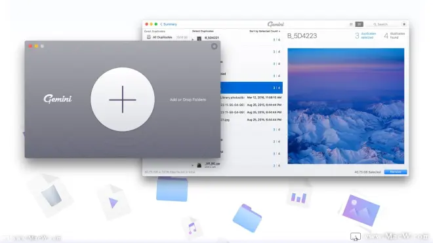Click the 4 duplicates found counter
This screenshot has height=243, width=433.
coord(394,35)
